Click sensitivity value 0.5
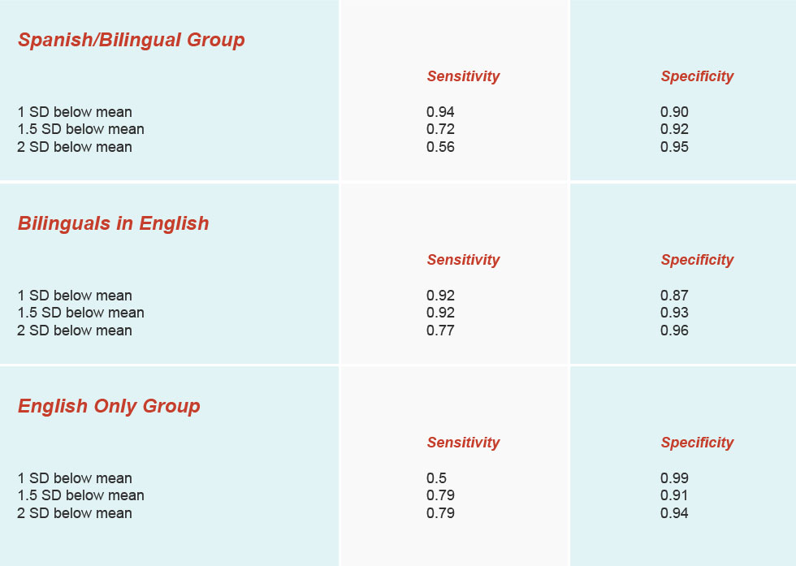The image size is (796, 566). pyautogui.click(x=437, y=478)
